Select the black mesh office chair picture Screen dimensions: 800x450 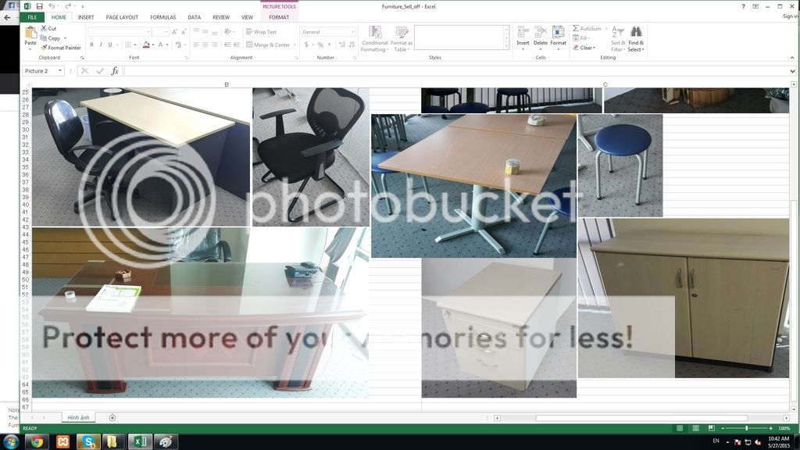coord(311,157)
